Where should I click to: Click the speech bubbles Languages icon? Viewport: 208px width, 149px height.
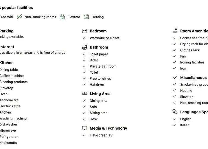175,112
